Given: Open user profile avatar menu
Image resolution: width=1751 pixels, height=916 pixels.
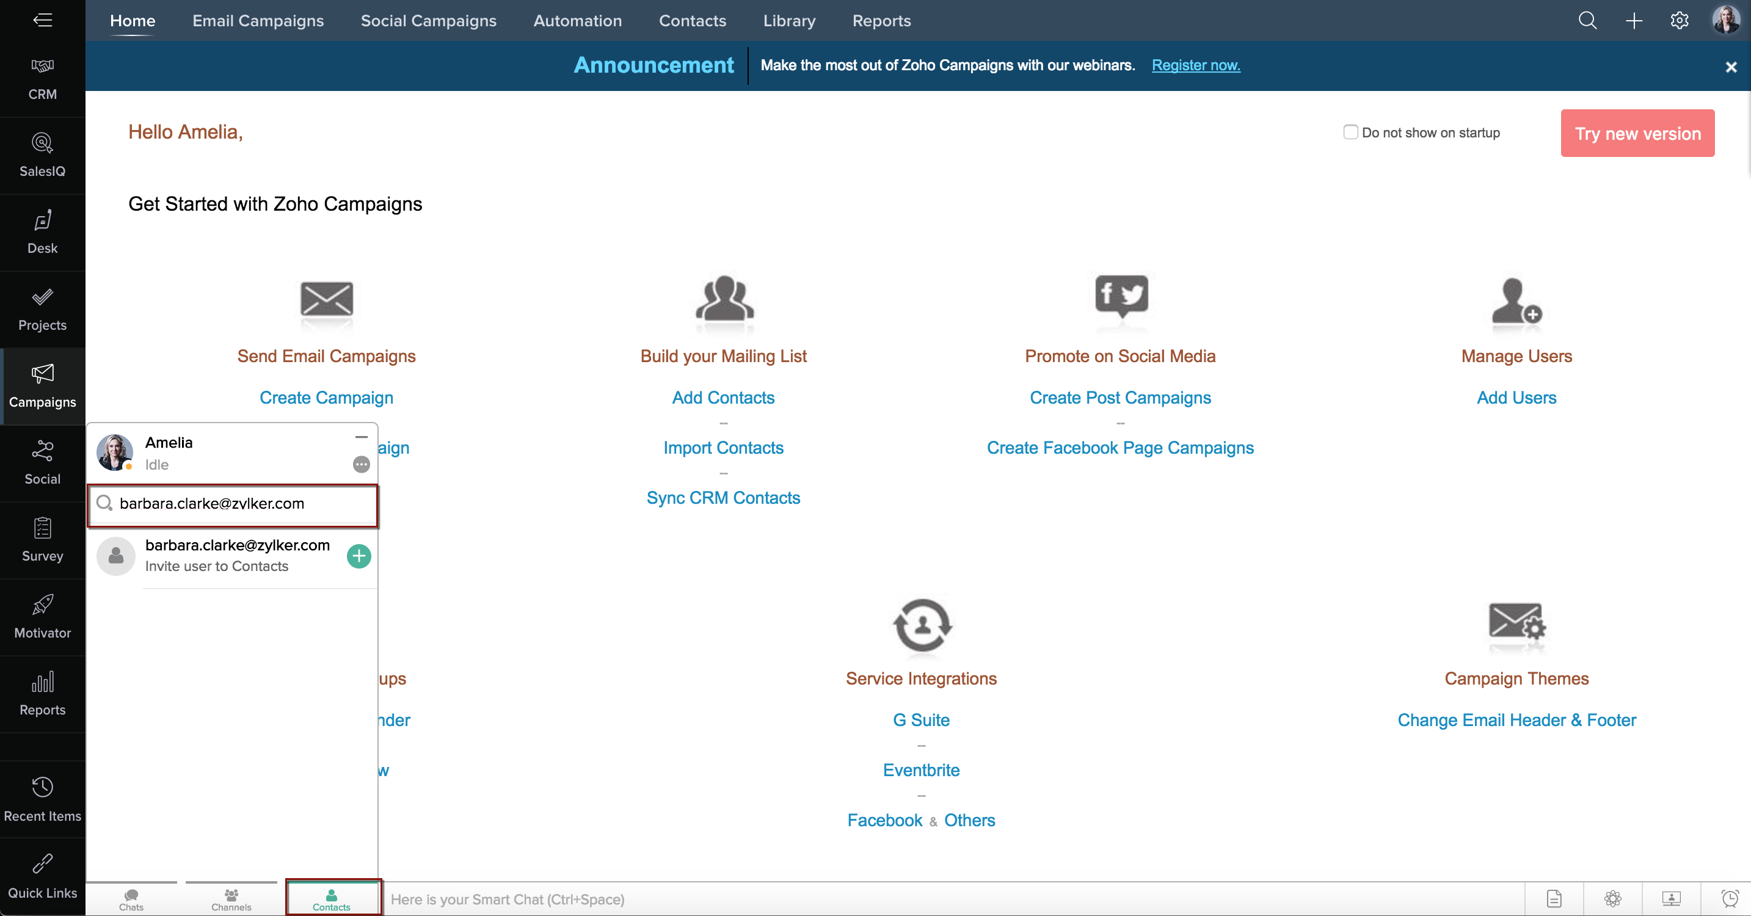Looking at the screenshot, I should [1725, 20].
